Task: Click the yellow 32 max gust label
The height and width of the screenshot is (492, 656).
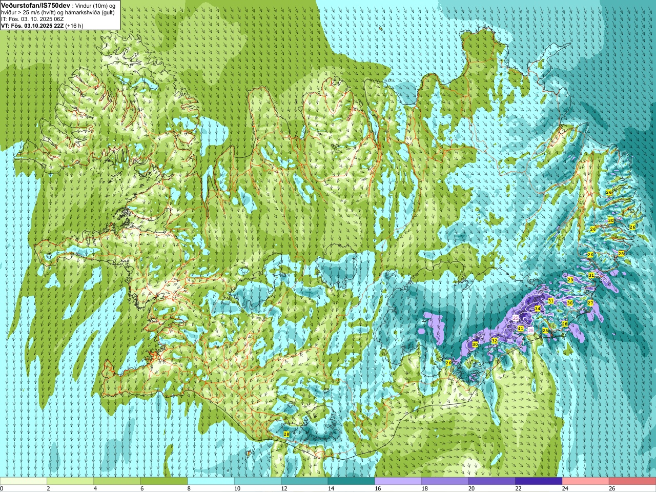Action: click(495, 341)
